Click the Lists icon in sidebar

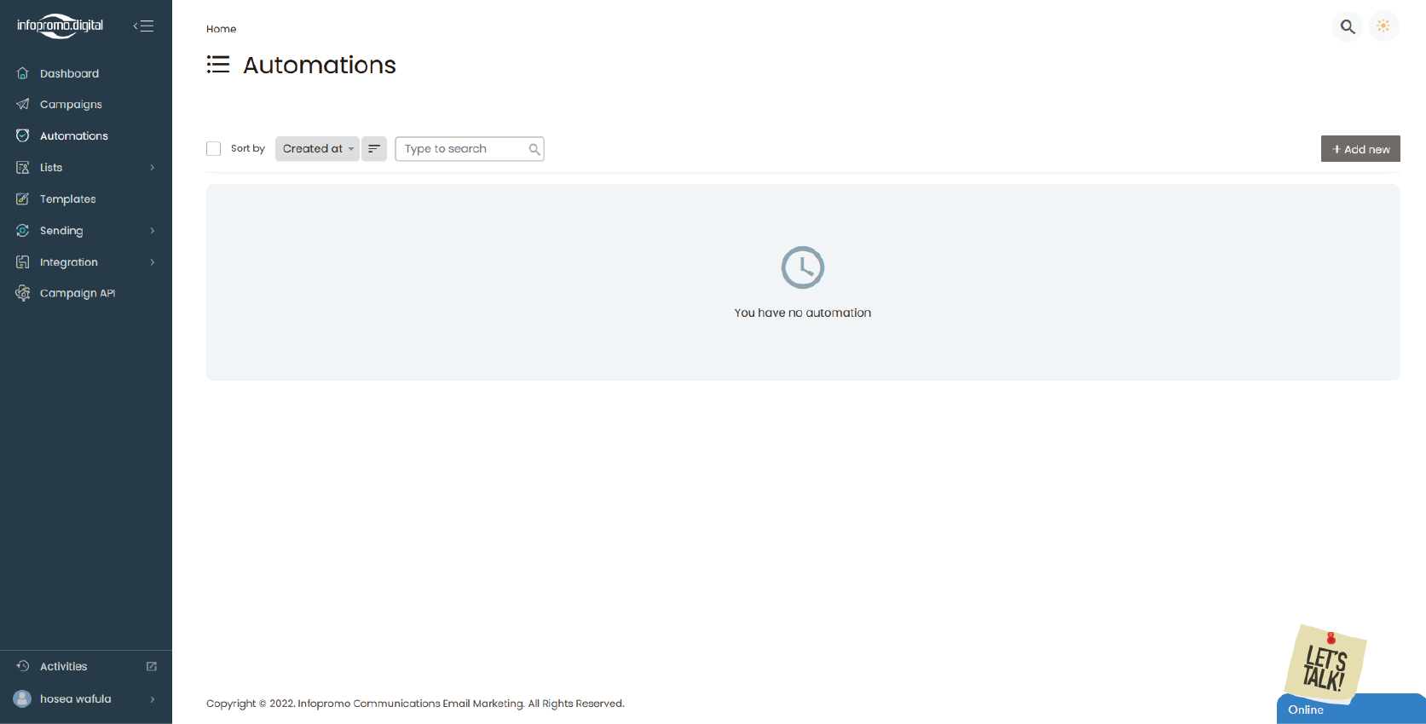(23, 167)
